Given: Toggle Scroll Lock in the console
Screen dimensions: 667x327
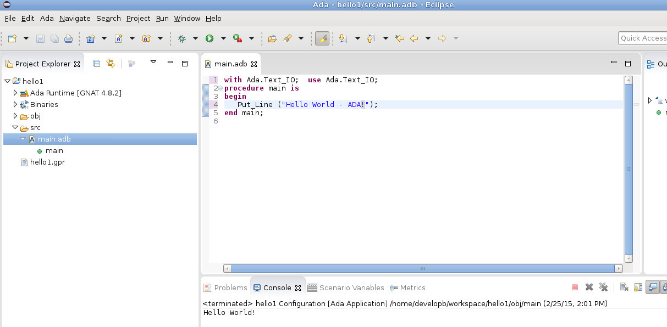Looking at the screenshot, I should (638, 287).
